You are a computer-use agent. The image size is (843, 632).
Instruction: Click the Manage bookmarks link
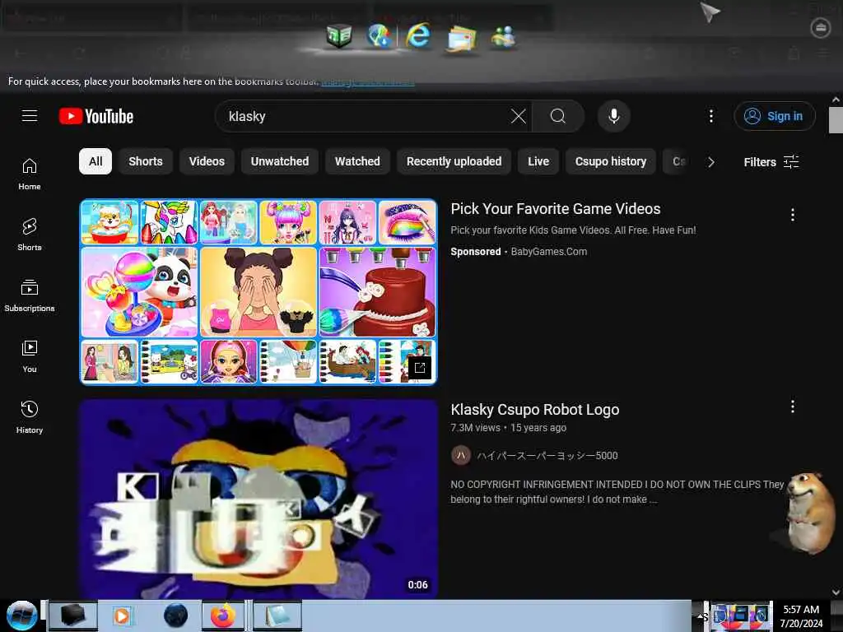pos(368,81)
